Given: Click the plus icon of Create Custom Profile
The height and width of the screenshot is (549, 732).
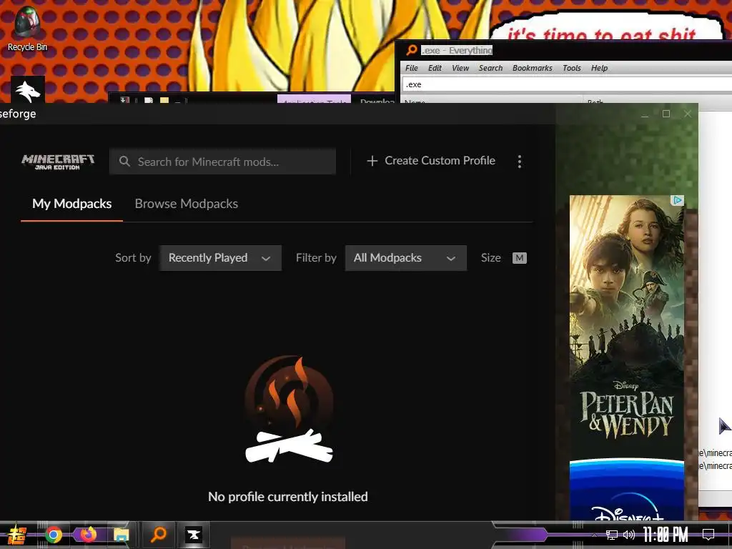Looking at the screenshot, I should 372,161.
